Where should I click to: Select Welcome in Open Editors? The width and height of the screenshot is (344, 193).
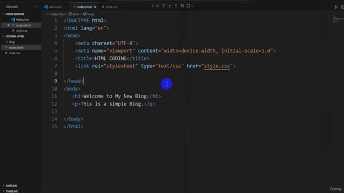coord(23,20)
